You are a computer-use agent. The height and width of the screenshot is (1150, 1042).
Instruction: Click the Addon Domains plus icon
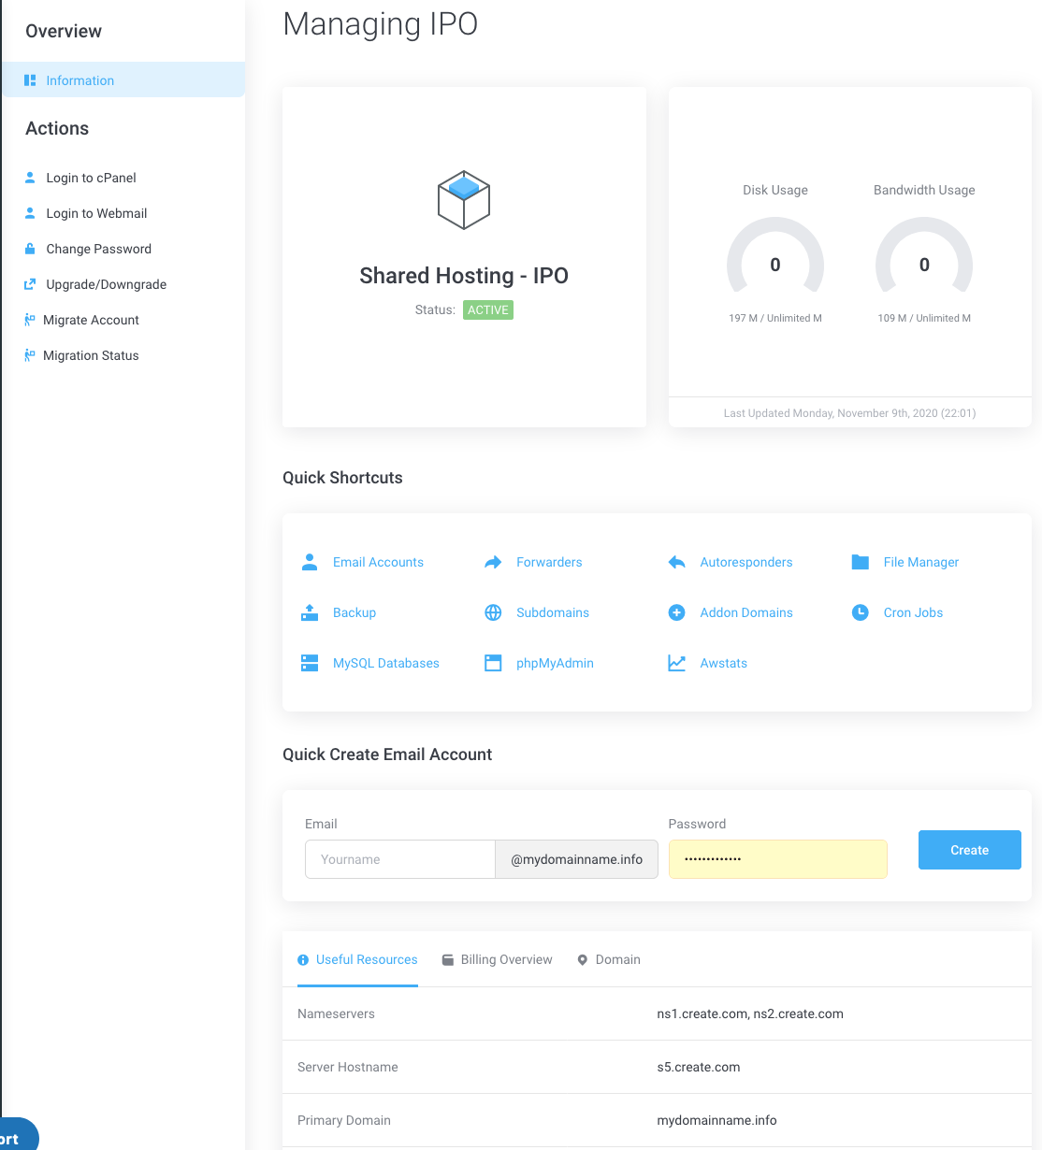click(676, 612)
